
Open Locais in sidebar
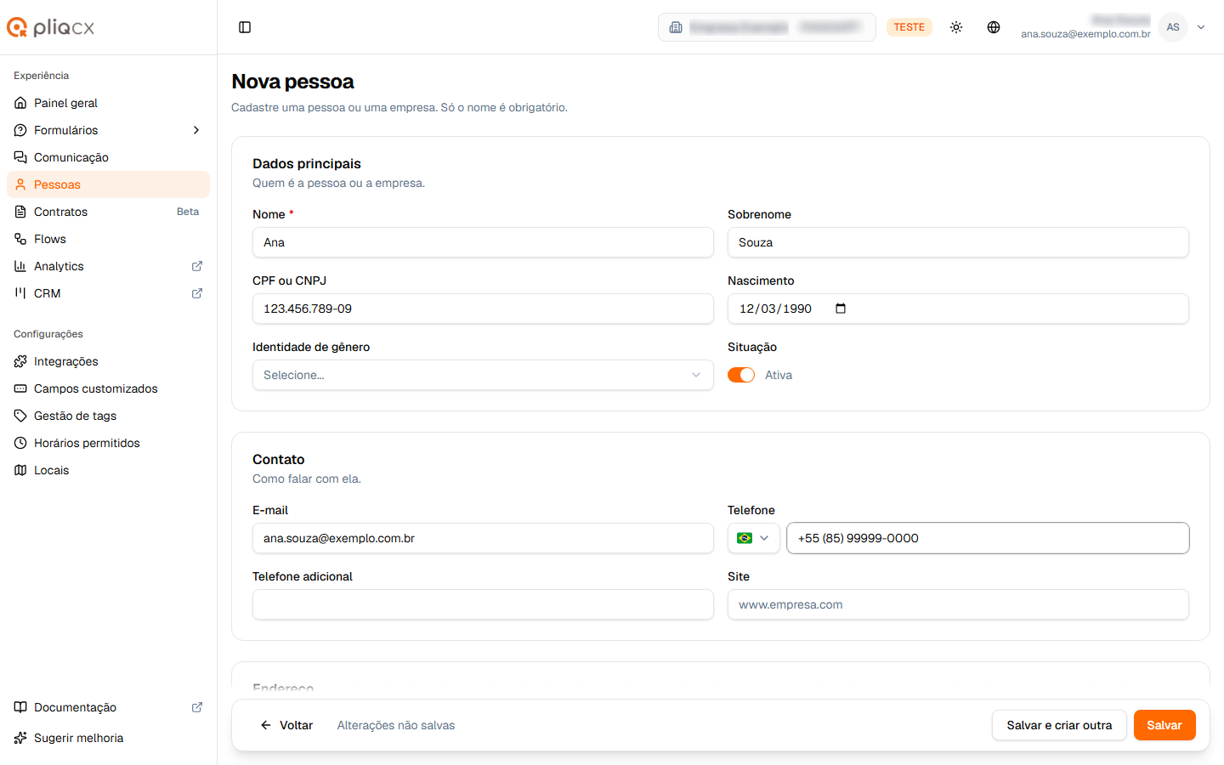tap(108, 470)
